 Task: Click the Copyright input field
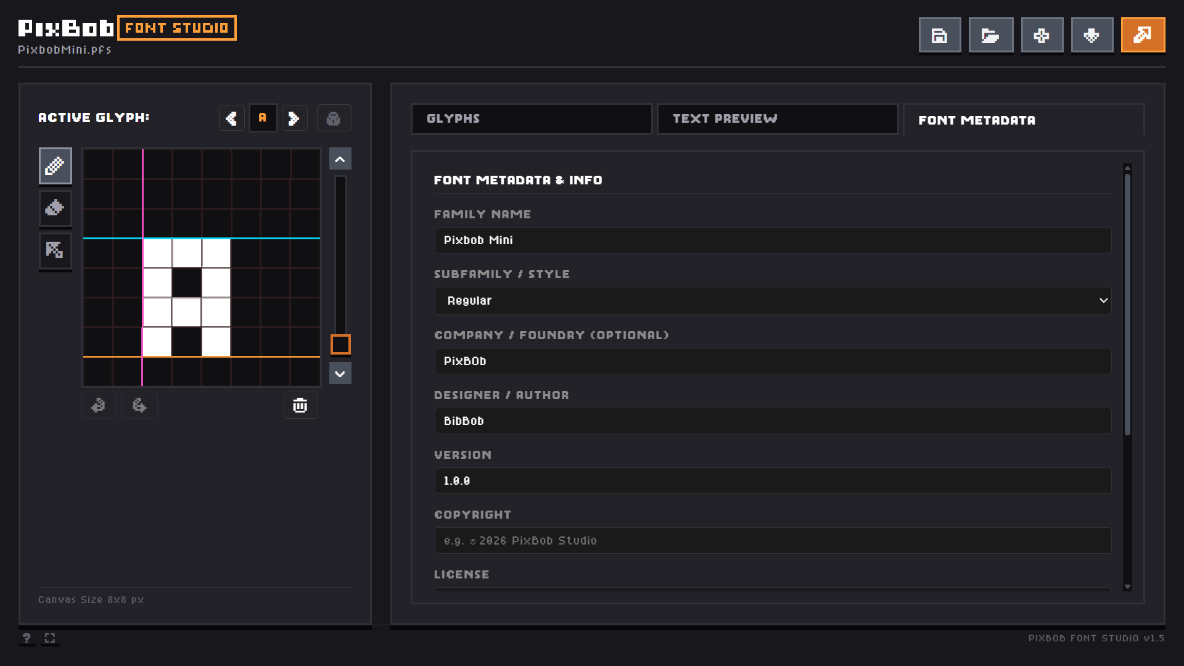tap(773, 540)
